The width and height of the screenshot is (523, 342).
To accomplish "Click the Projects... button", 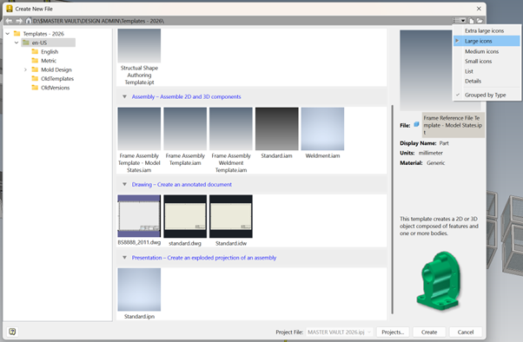I will click(393, 332).
